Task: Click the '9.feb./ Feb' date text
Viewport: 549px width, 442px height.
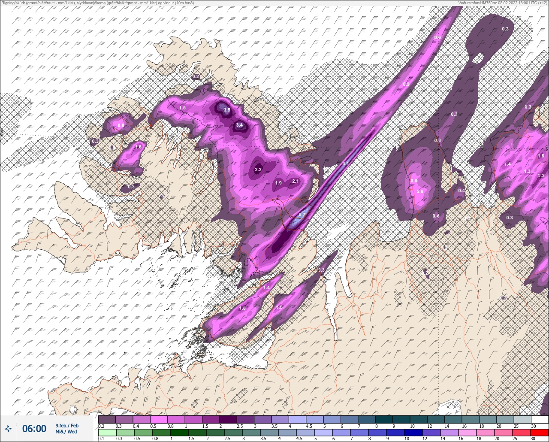Action: pos(67,426)
